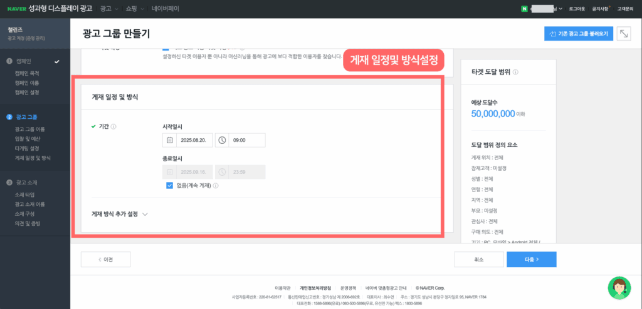Screen dimensions: 642x309
Task: Click the green N account icon
Action: tap(524, 9)
